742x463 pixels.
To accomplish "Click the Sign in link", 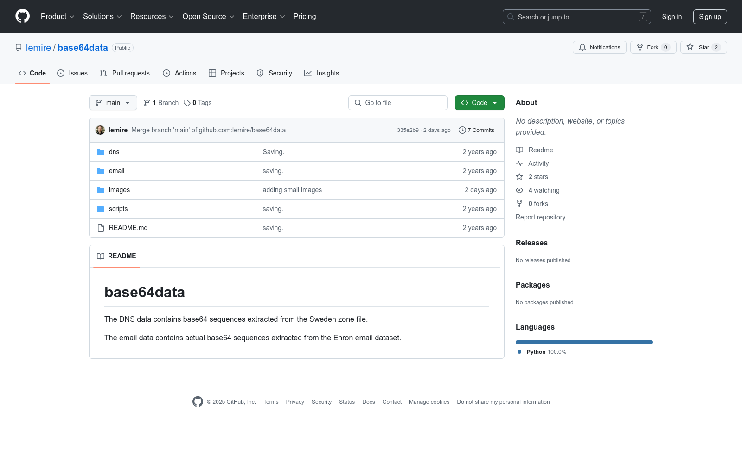I will point(672,17).
